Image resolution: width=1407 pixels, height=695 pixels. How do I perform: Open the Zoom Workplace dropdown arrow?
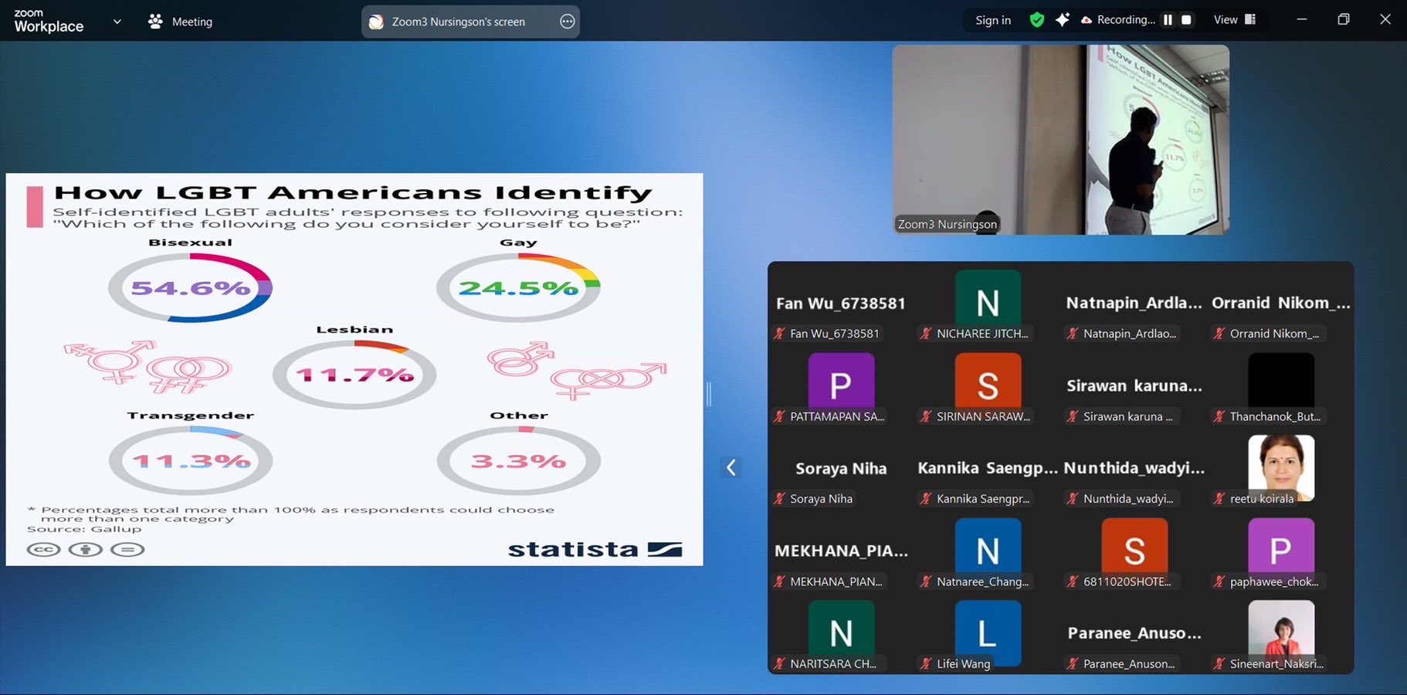click(x=117, y=22)
